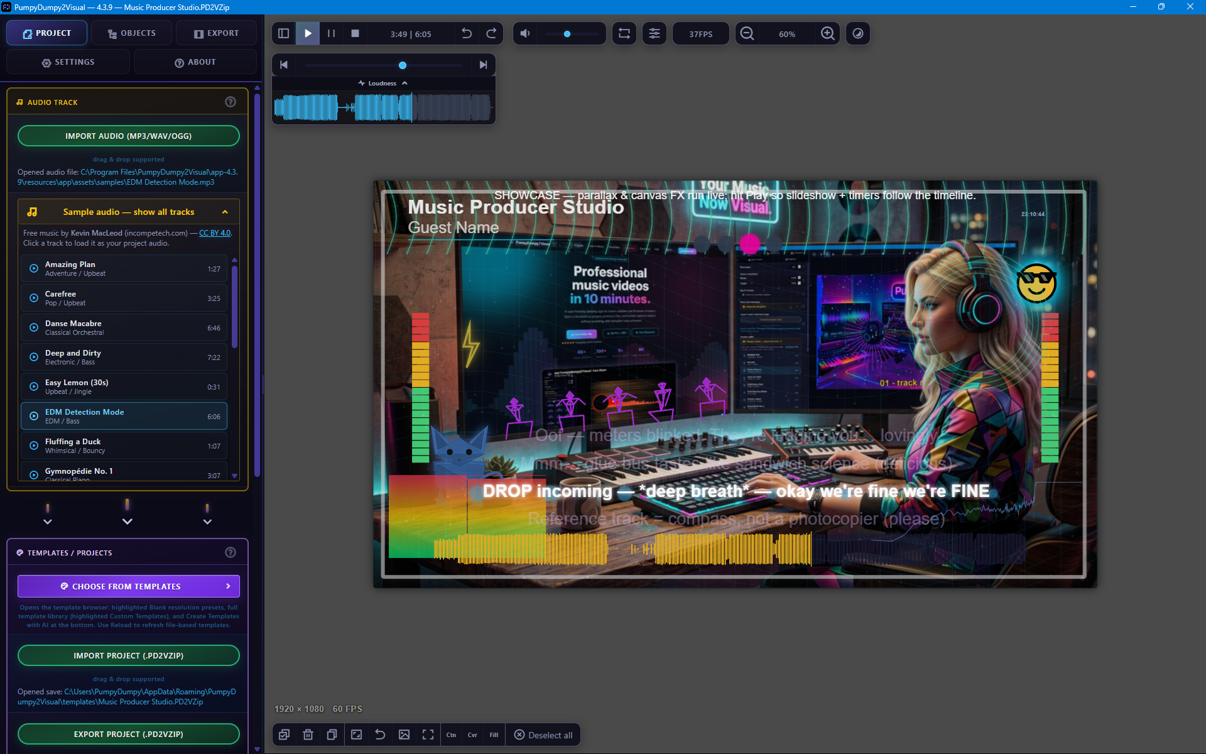
Task: Toggle loop playback mode
Action: pos(624,33)
